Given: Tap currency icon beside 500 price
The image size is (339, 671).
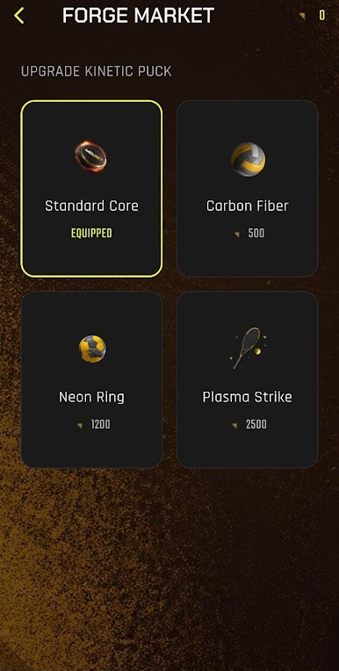Looking at the screenshot, I should point(237,234).
